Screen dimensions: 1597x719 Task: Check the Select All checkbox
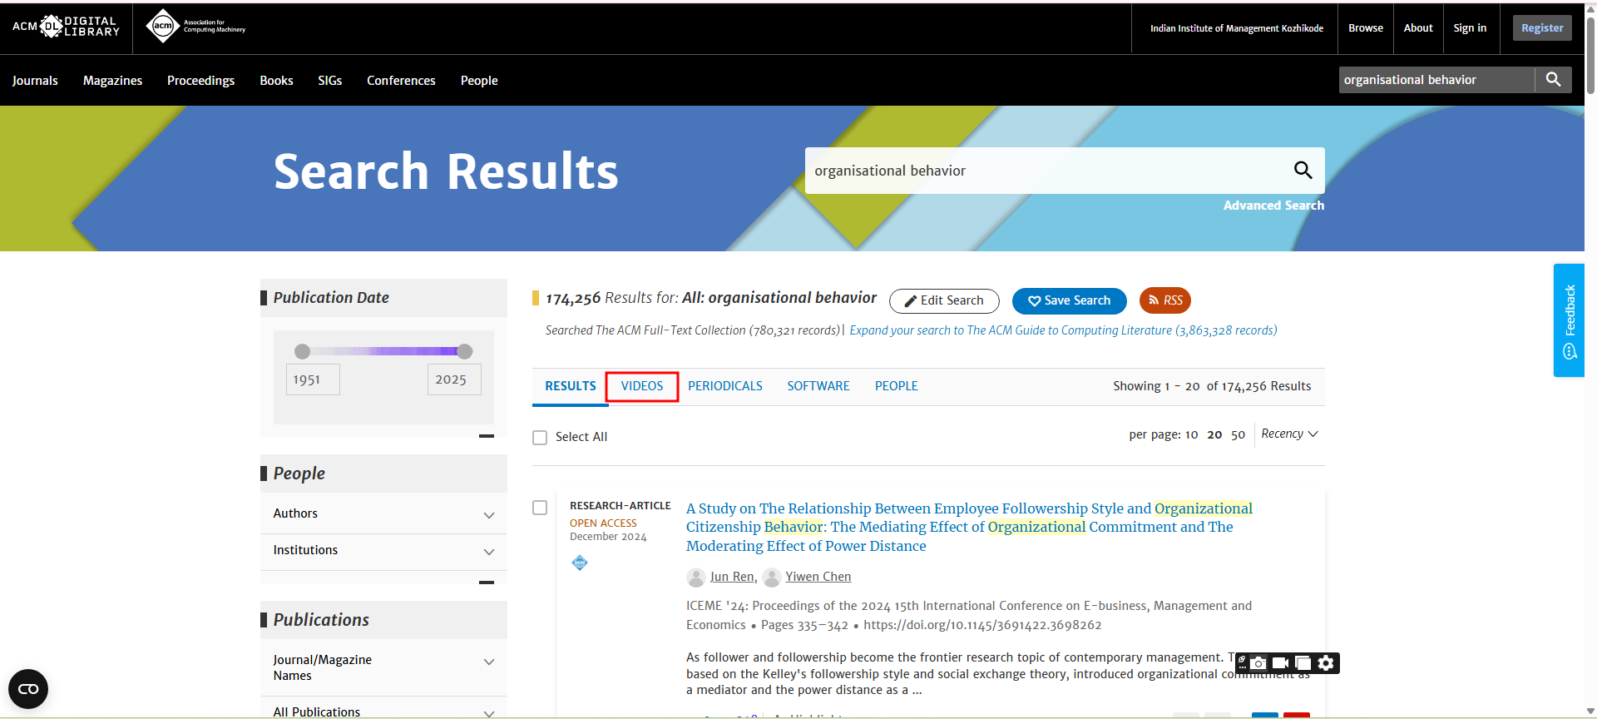click(540, 438)
